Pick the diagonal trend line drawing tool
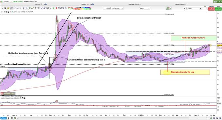Image resolution: width=222 pixels, height=120 pixels. tap(14, 8)
